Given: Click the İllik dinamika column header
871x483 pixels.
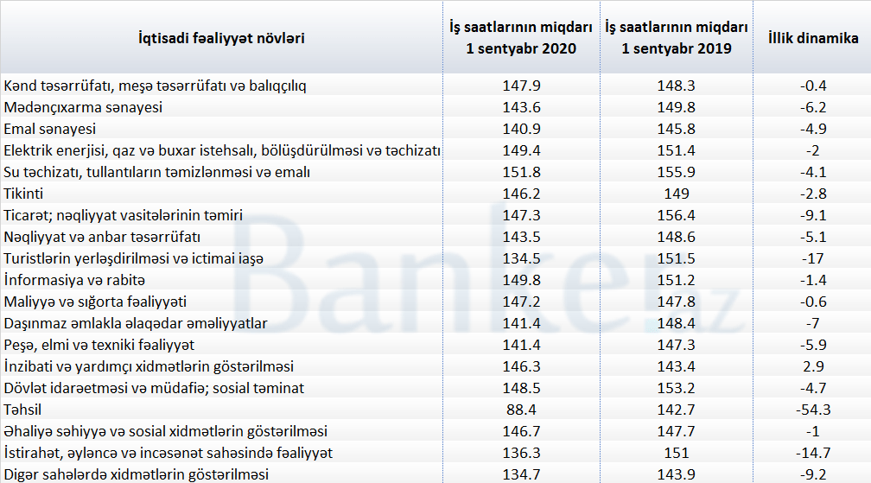Looking at the screenshot, I should click(813, 38).
